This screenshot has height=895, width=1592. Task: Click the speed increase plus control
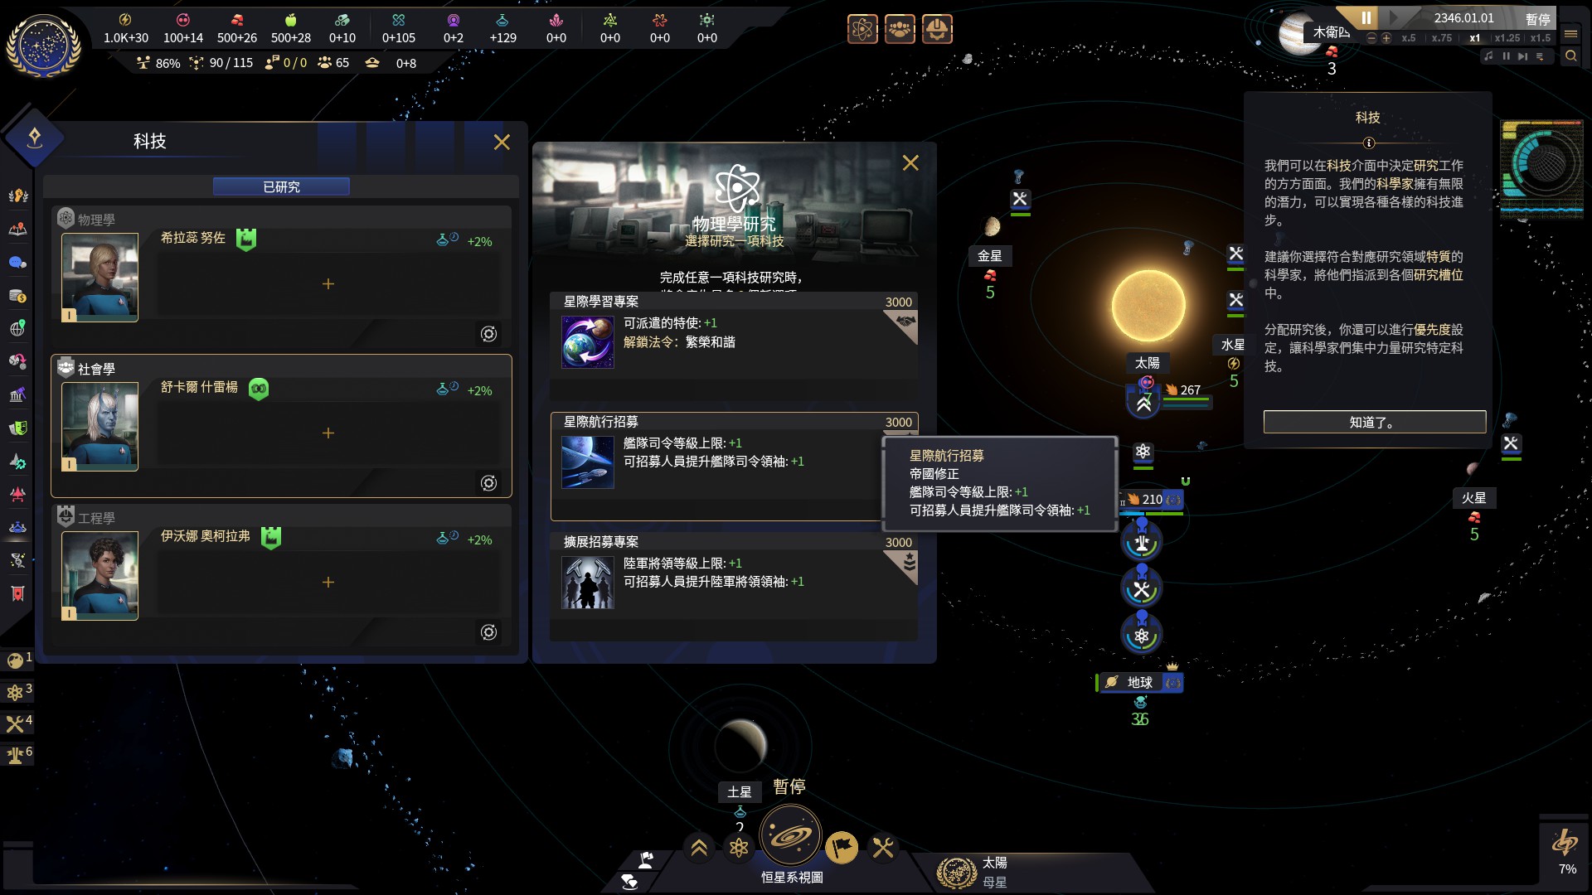[x=1386, y=38]
